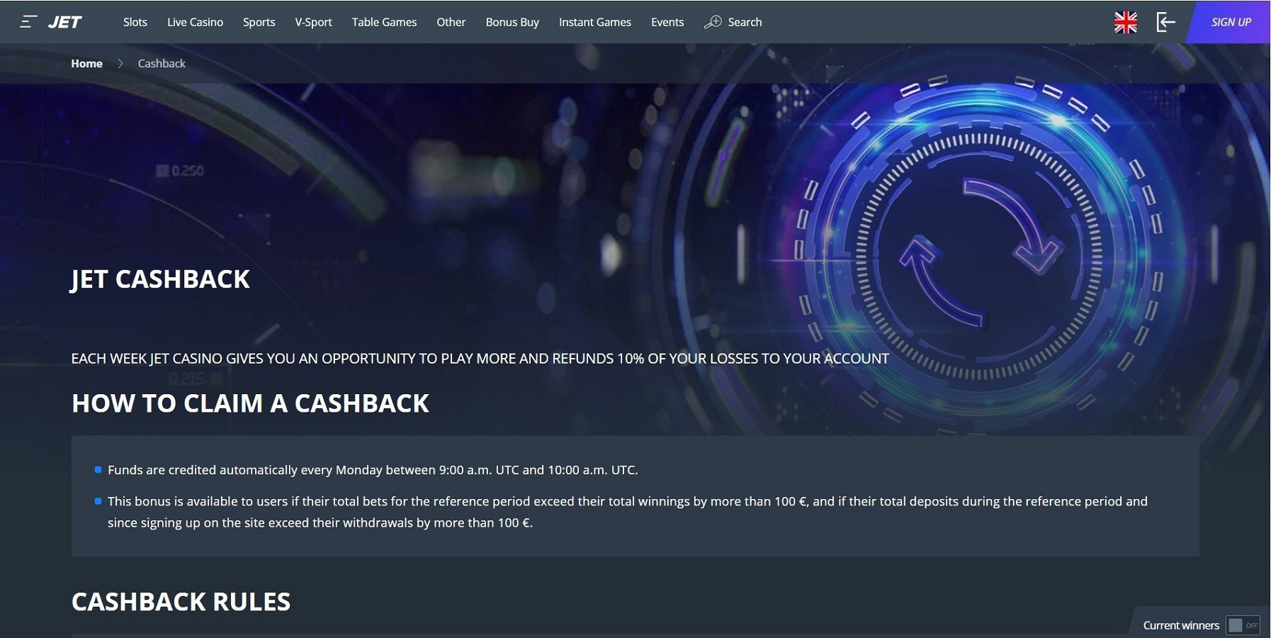Screen dimensions: 1271x638
Task: Toggle the Current winners switch
Action: coord(1243,625)
